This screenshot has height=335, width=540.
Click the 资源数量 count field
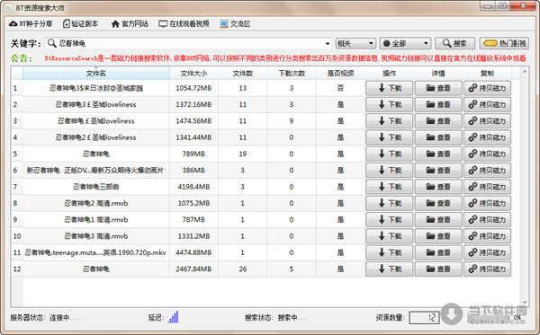[x=424, y=317]
